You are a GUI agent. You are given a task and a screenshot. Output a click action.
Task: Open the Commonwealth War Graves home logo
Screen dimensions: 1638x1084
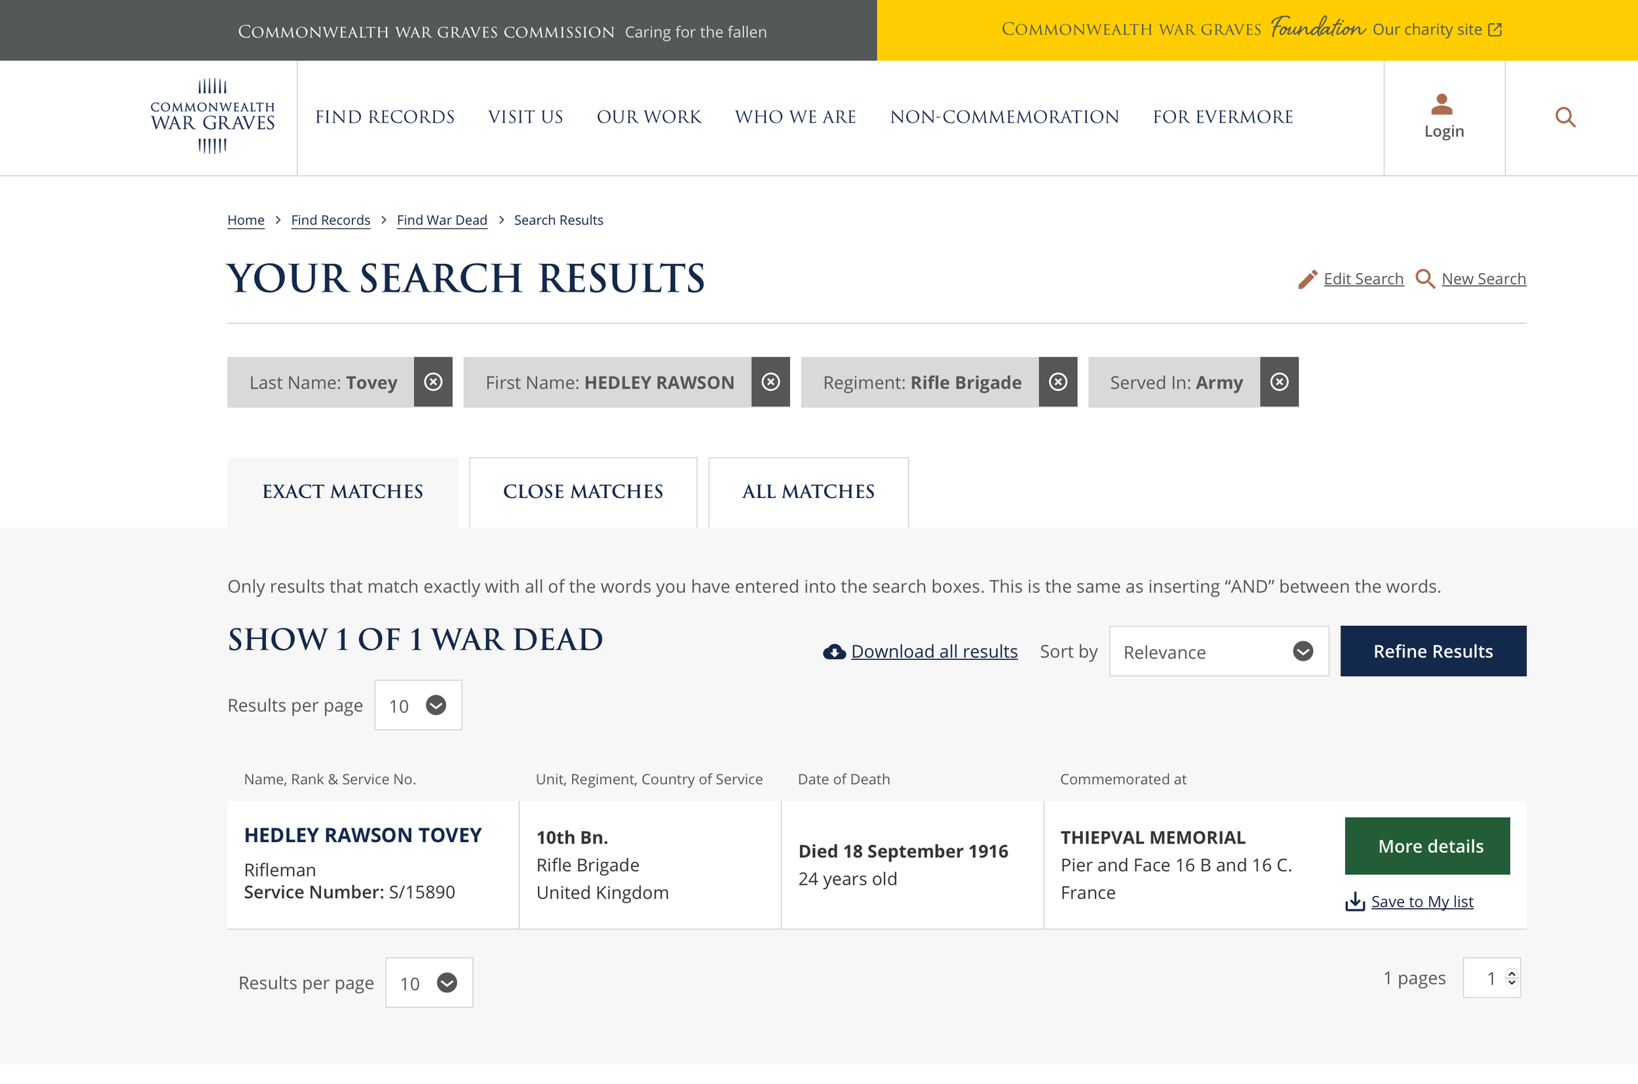pyautogui.click(x=213, y=116)
